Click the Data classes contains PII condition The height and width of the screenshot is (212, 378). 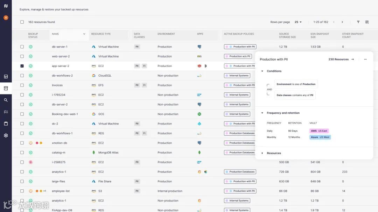[x=295, y=95]
